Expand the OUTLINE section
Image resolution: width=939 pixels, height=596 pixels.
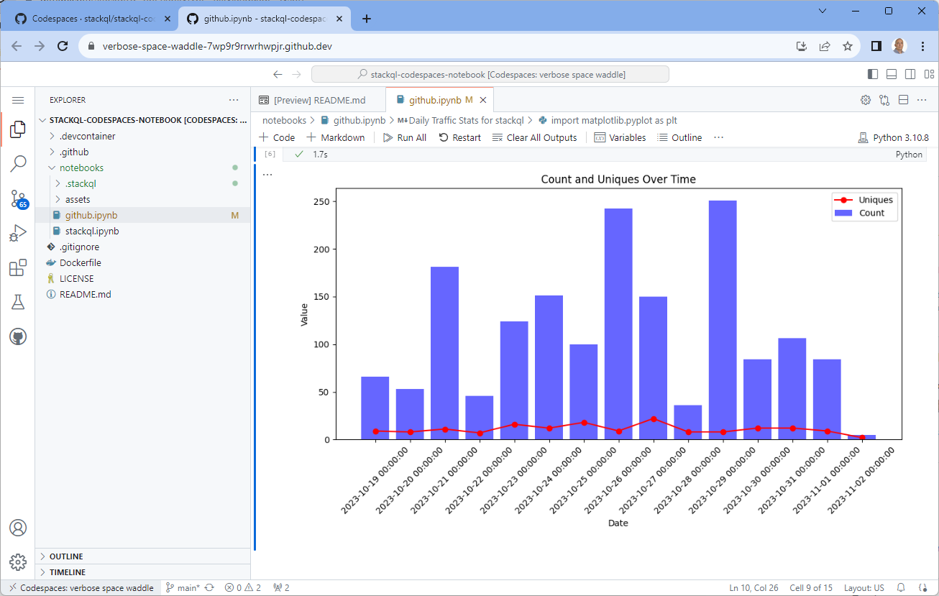coord(66,556)
